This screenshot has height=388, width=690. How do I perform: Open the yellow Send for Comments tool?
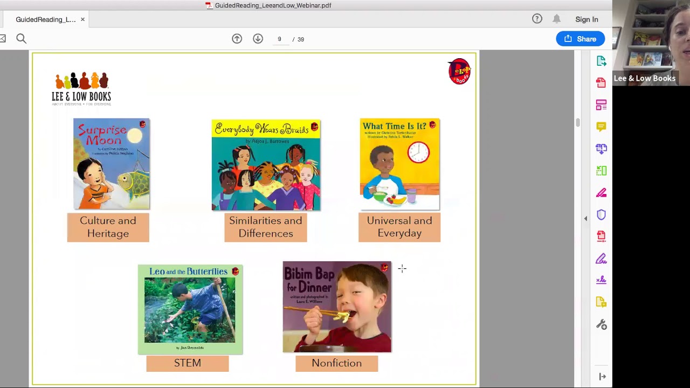pyautogui.click(x=601, y=302)
